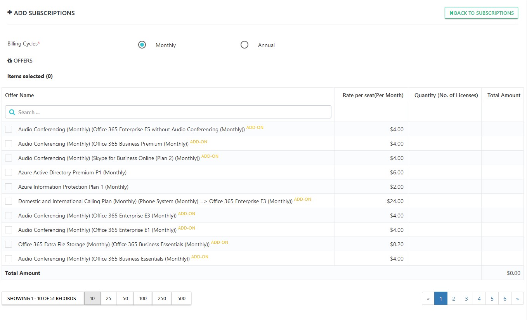The height and width of the screenshot is (320, 527).
Task: Go to page 5 in pagination
Action: pos(492,298)
